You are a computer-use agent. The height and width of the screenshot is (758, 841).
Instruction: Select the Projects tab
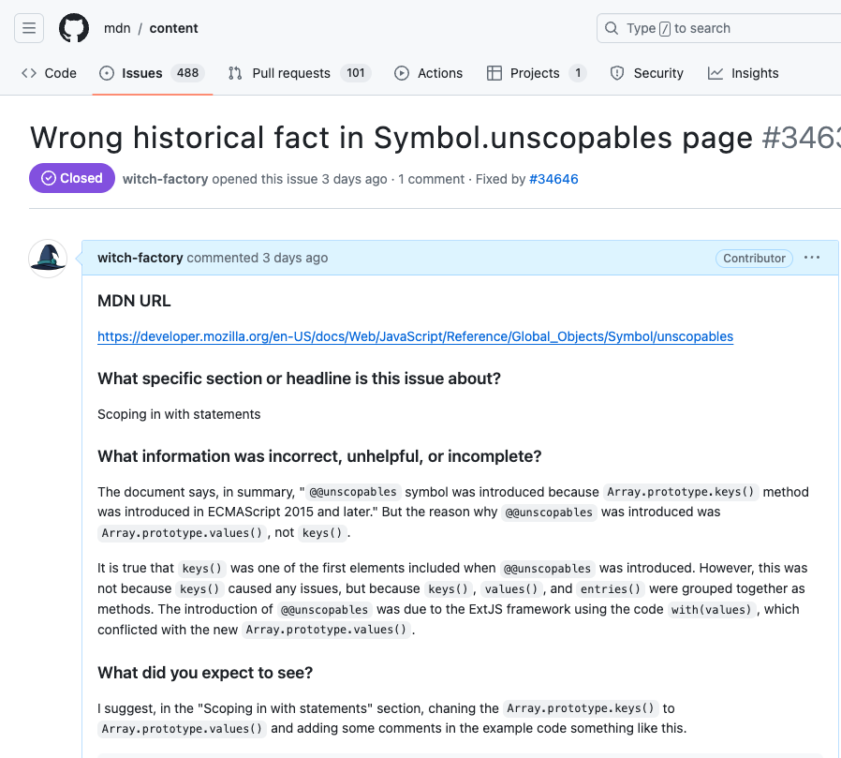click(x=535, y=73)
